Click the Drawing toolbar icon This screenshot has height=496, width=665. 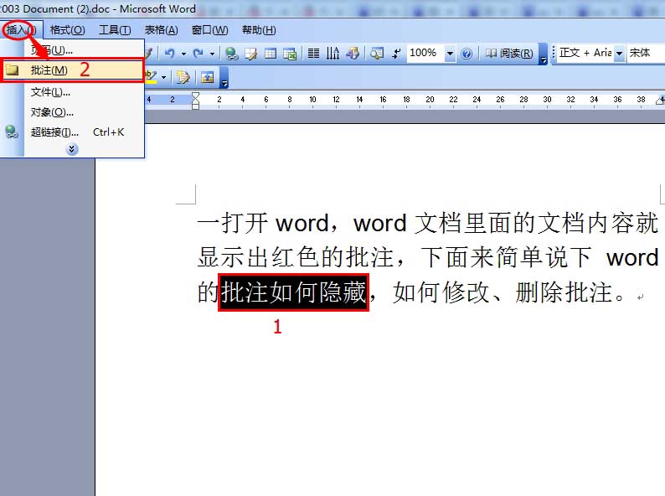[x=353, y=54]
